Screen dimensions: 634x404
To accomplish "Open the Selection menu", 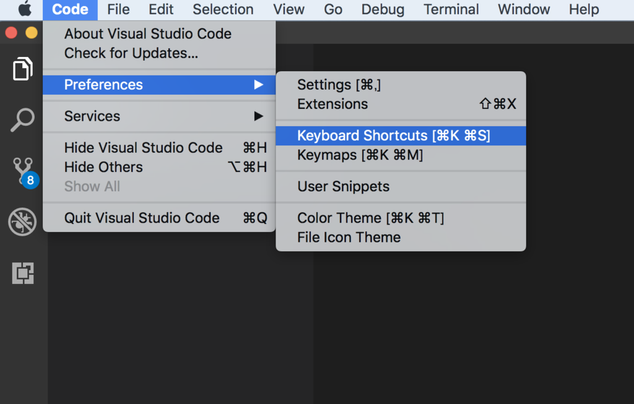I will point(223,9).
